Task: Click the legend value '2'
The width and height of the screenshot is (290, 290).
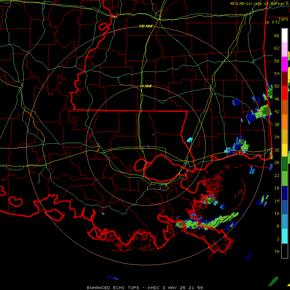Action: 278,239
